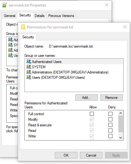Tick Deny checkbox for Read
131x164 pixels.
click(110, 131)
